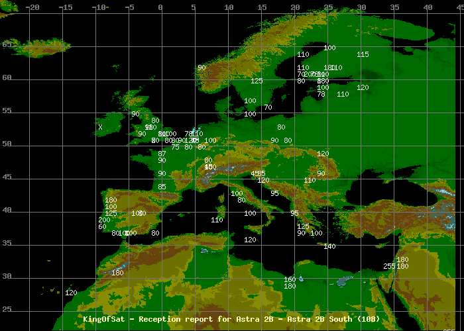
Task: Click the 120 label near Canary Islands
Action: 71,293
